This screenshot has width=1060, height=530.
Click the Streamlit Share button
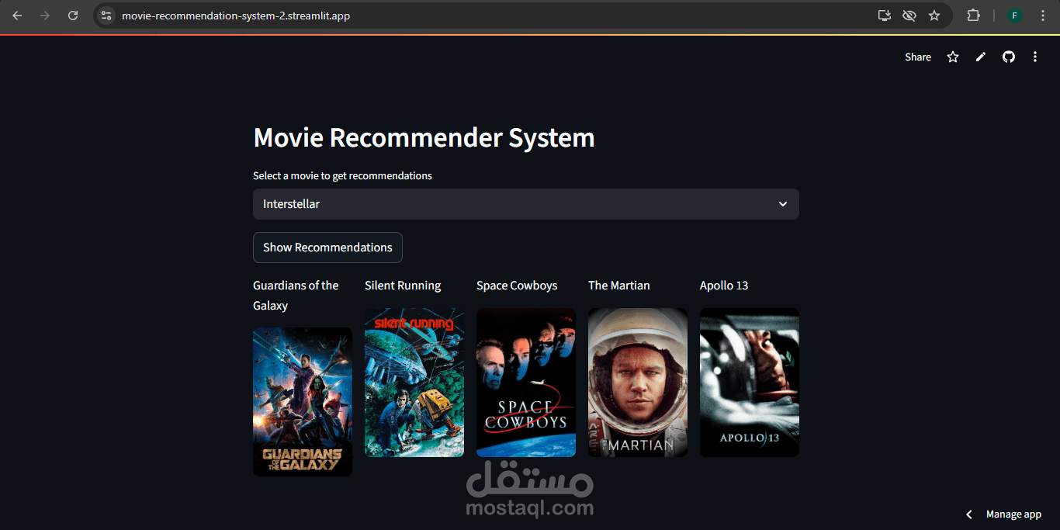tap(918, 57)
